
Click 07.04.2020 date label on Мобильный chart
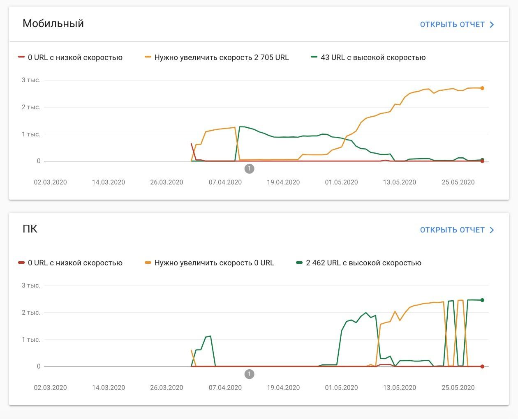coord(225,182)
